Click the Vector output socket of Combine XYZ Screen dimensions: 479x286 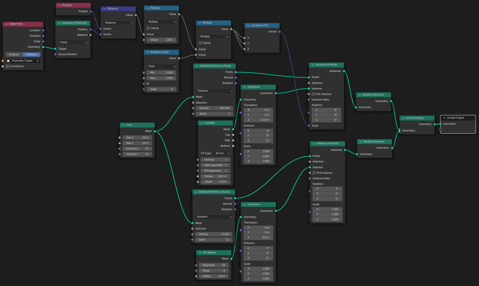[x=279, y=32]
